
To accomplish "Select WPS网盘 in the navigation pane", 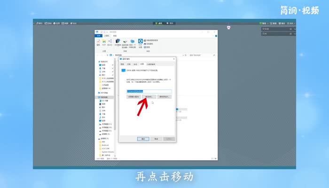I will [104, 93].
